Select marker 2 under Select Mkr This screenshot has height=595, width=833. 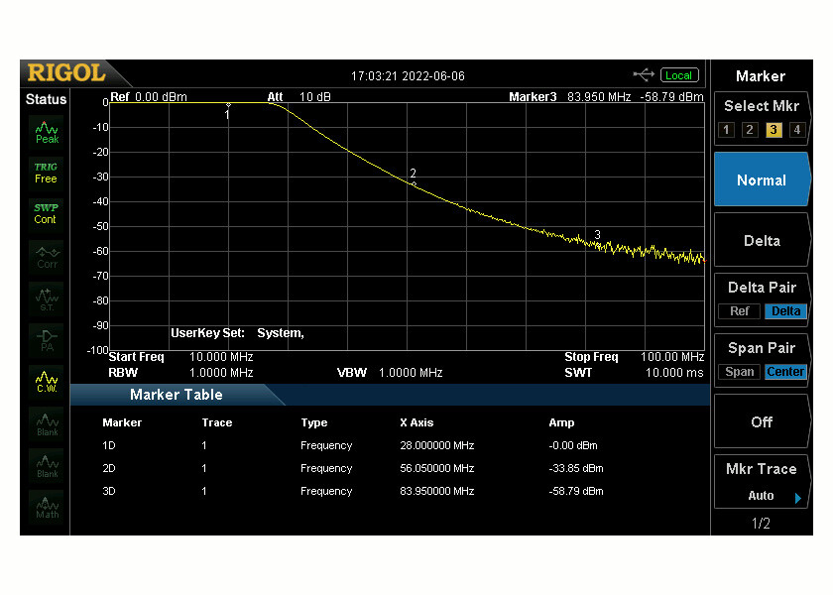(749, 129)
